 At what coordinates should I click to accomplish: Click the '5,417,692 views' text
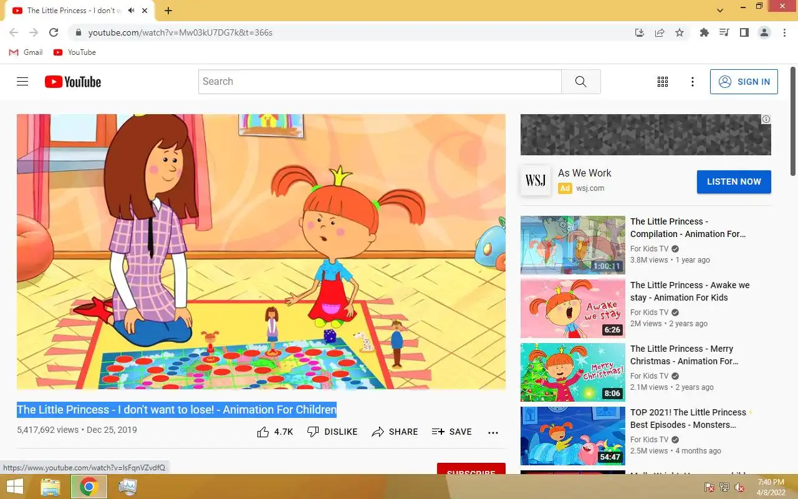(x=47, y=430)
